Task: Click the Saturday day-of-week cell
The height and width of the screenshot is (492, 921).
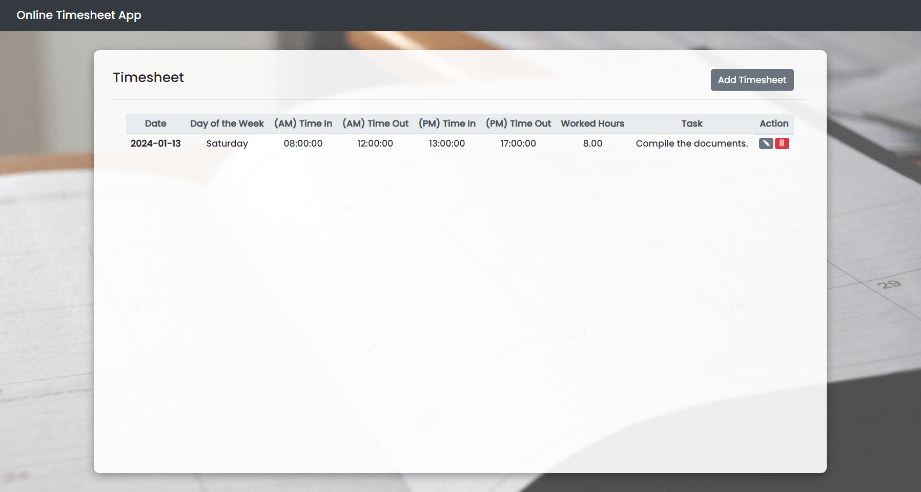Action: (227, 143)
